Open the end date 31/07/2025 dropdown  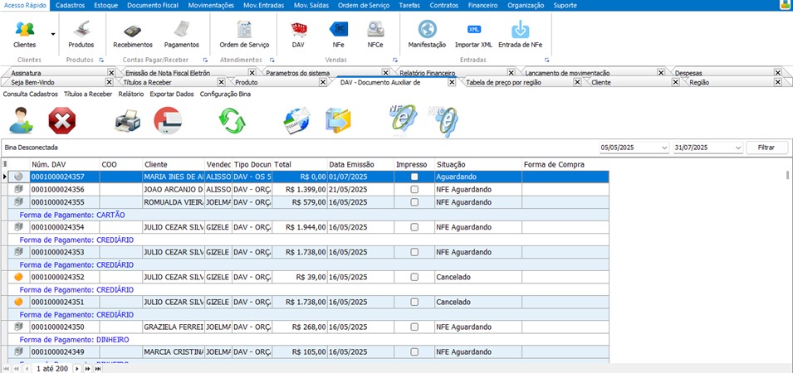(x=737, y=148)
